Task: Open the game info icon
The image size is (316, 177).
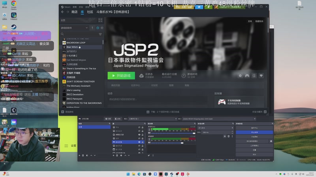Action: [x=254, y=76]
